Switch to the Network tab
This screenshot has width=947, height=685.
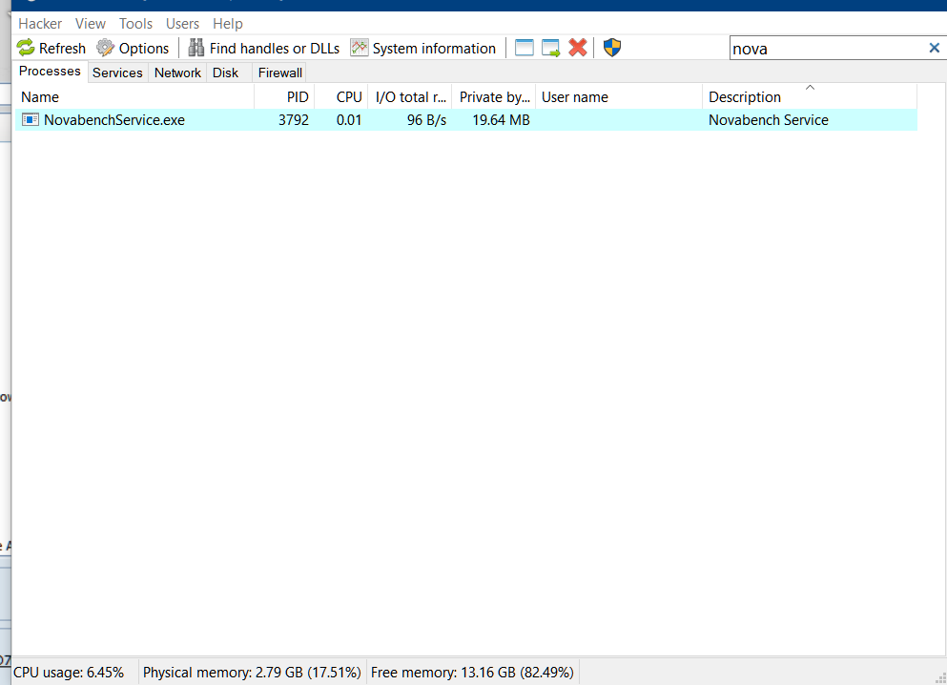point(177,73)
